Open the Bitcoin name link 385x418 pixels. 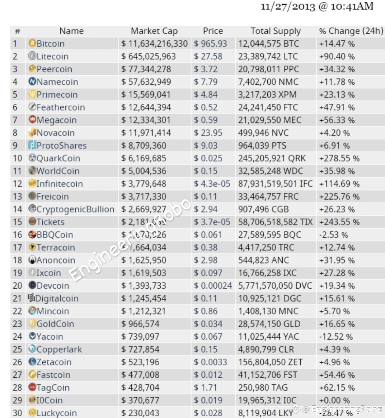(51, 43)
